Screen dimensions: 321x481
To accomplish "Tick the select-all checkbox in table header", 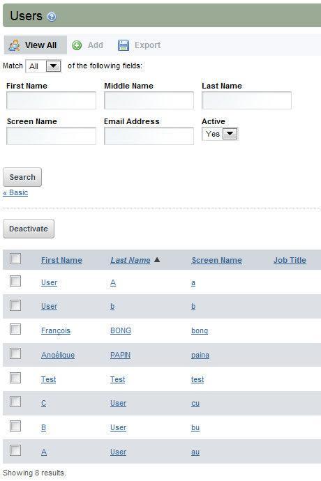I will coord(15,259).
